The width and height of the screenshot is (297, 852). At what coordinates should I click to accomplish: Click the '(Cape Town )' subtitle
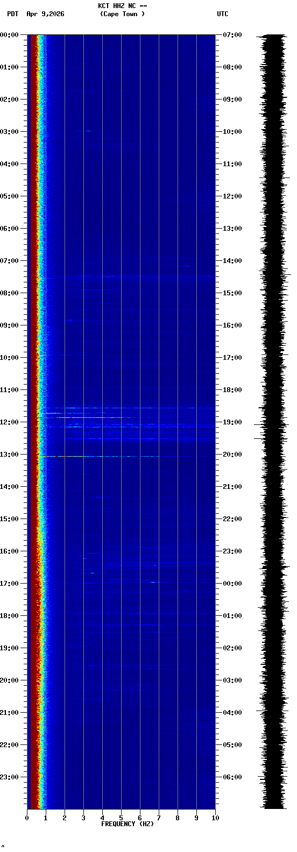pos(122,14)
